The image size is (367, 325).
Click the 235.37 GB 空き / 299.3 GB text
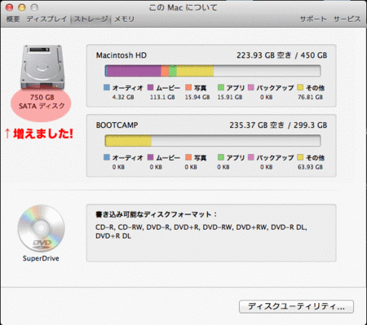coord(278,125)
